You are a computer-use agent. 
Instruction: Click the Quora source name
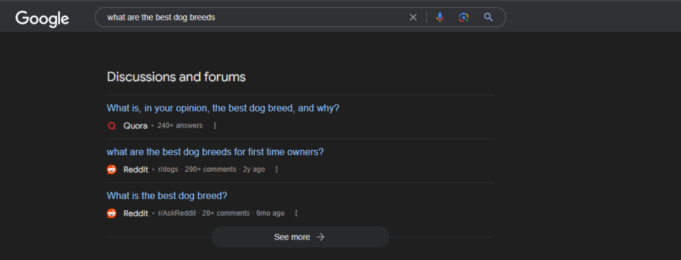pos(136,125)
